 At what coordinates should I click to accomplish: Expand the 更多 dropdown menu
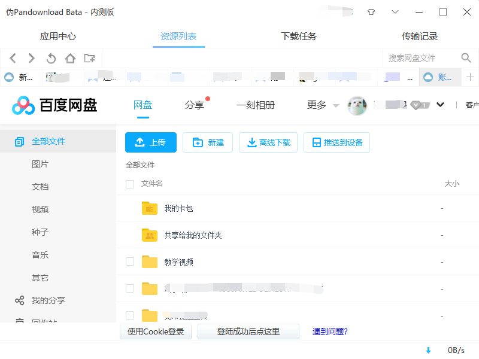tap(323, 105)
